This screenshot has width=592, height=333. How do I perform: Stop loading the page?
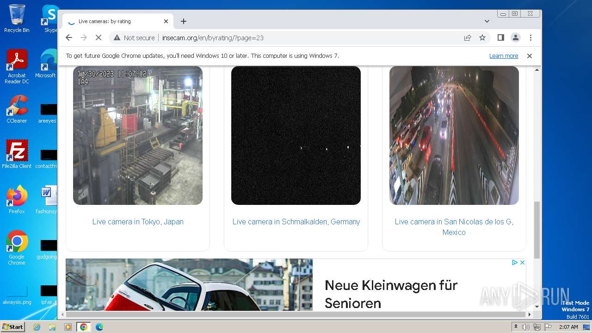pyautogui.click(x=99, y=38)
